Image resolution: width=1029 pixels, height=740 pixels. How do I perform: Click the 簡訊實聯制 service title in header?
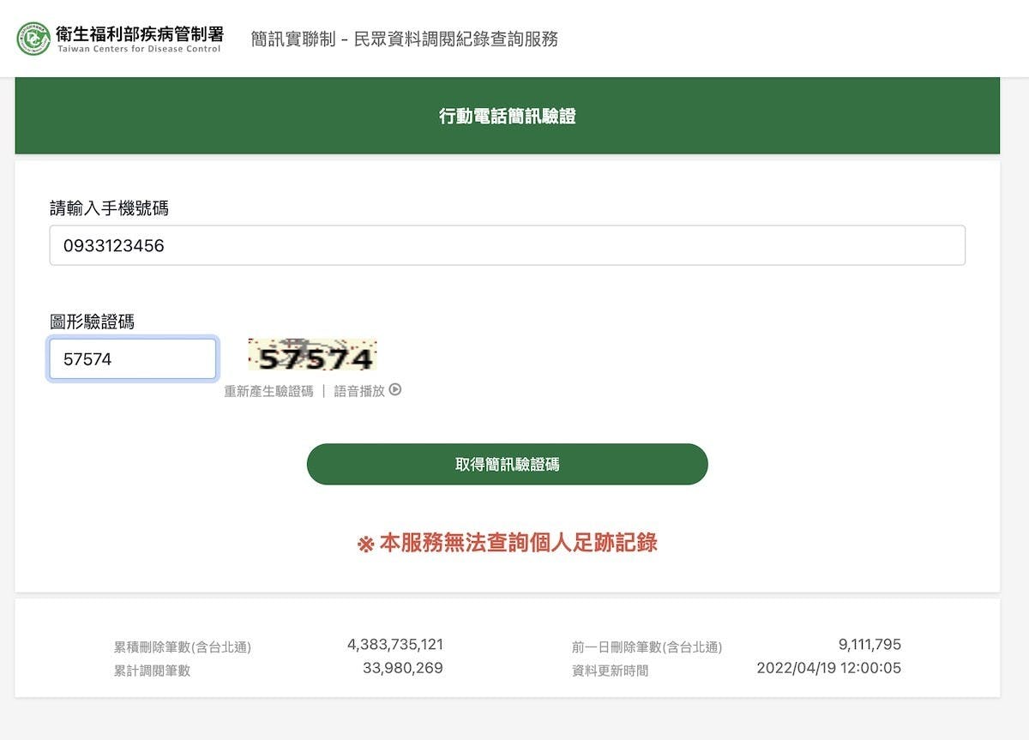pos(405,39)
